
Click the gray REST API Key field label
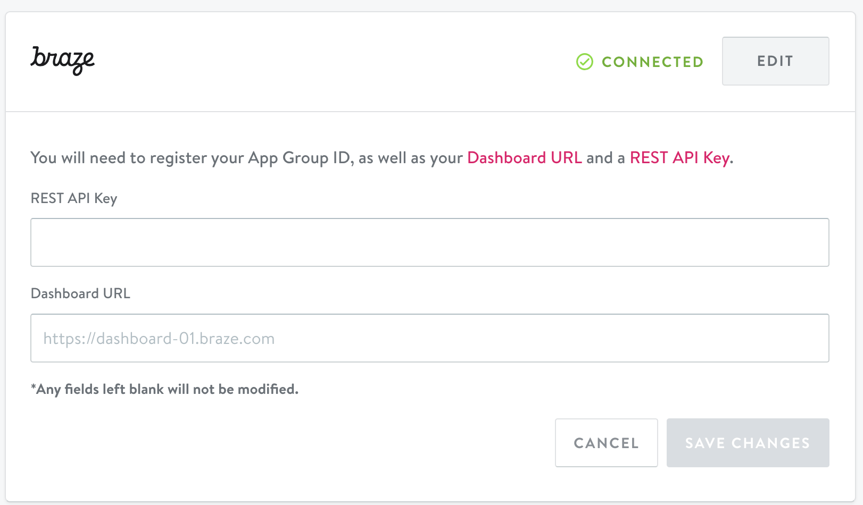tap(74, 198)
